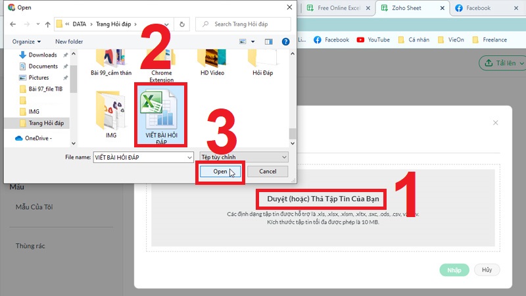Go up one folder level
526x296 pixels.
tap(47, 24)
